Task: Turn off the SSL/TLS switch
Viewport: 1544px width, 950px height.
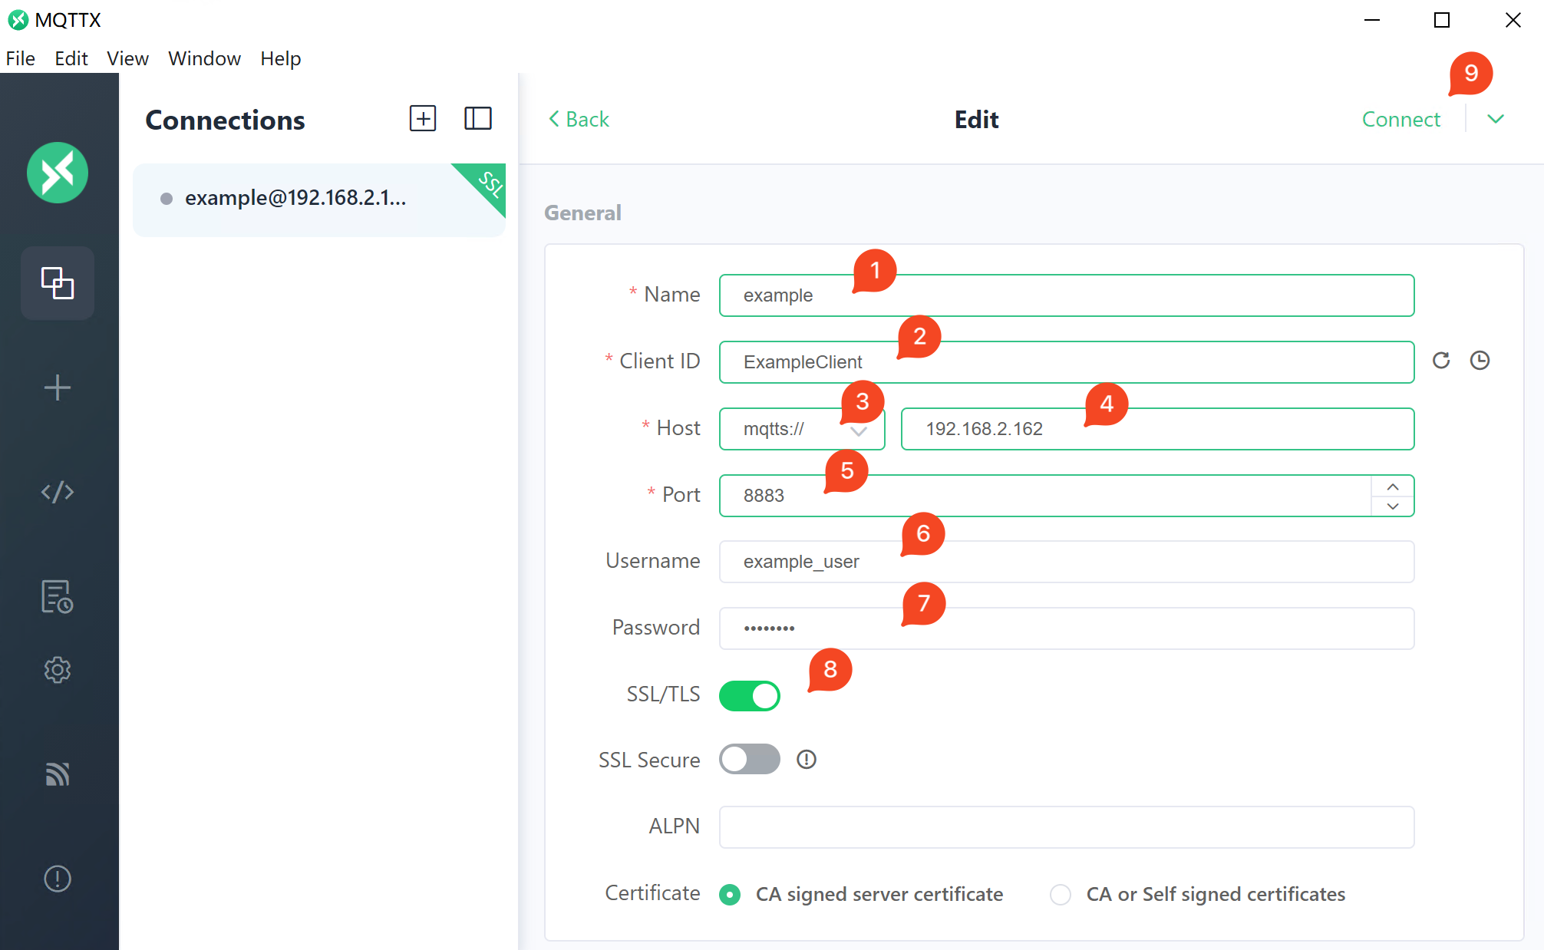Action: tap(750, 696)
